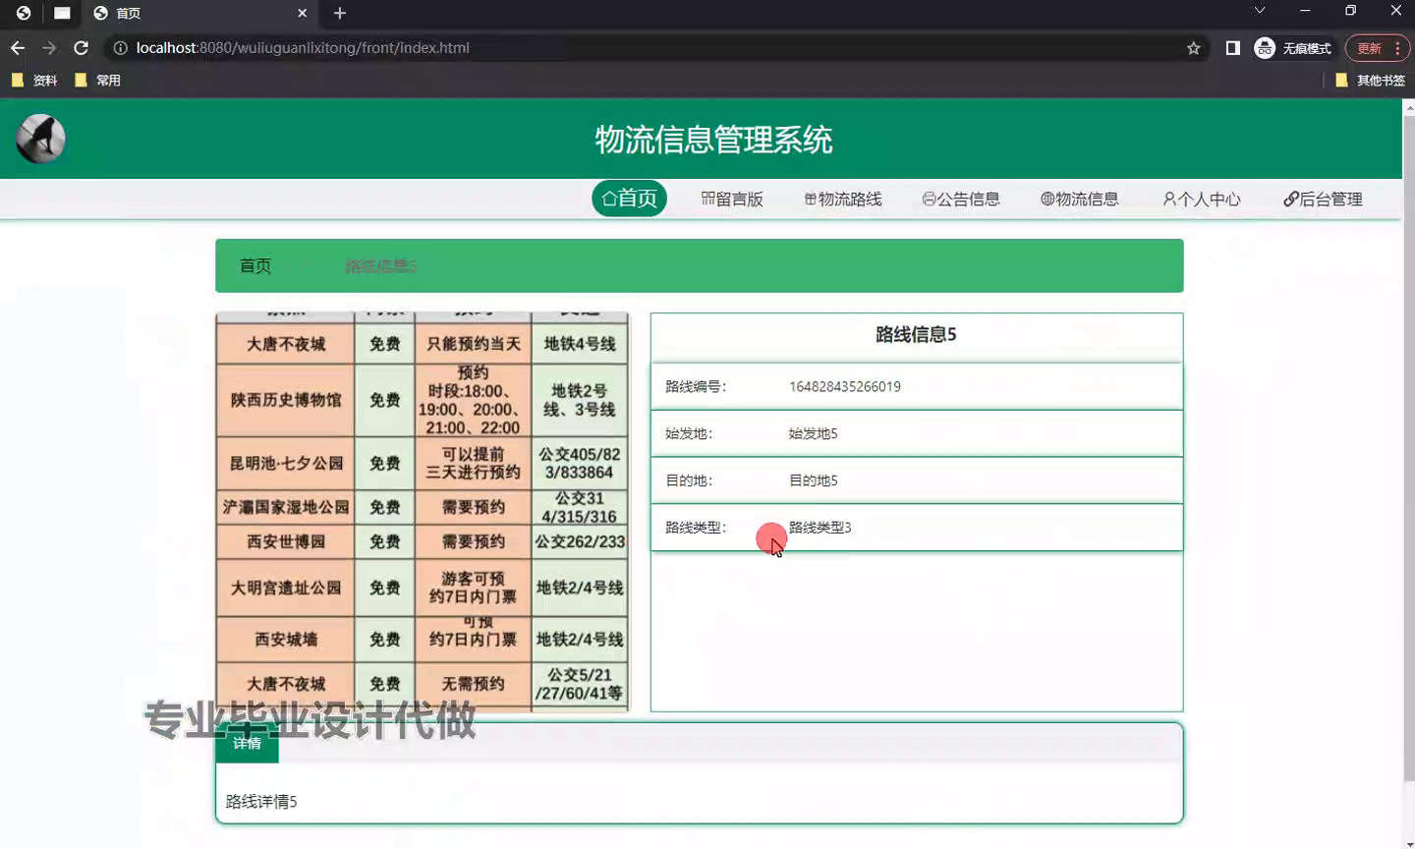Select the 详情 tab
The width and height of the screenshot is (1415, 849).
tap(247, 743)
